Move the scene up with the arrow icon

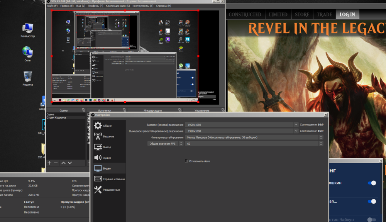pyautogui.click(x=64, y=163)
